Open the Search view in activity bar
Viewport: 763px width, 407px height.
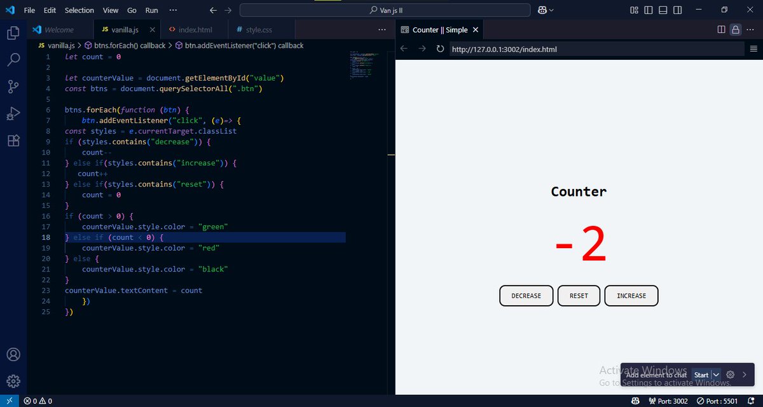(x=13, y=60)
